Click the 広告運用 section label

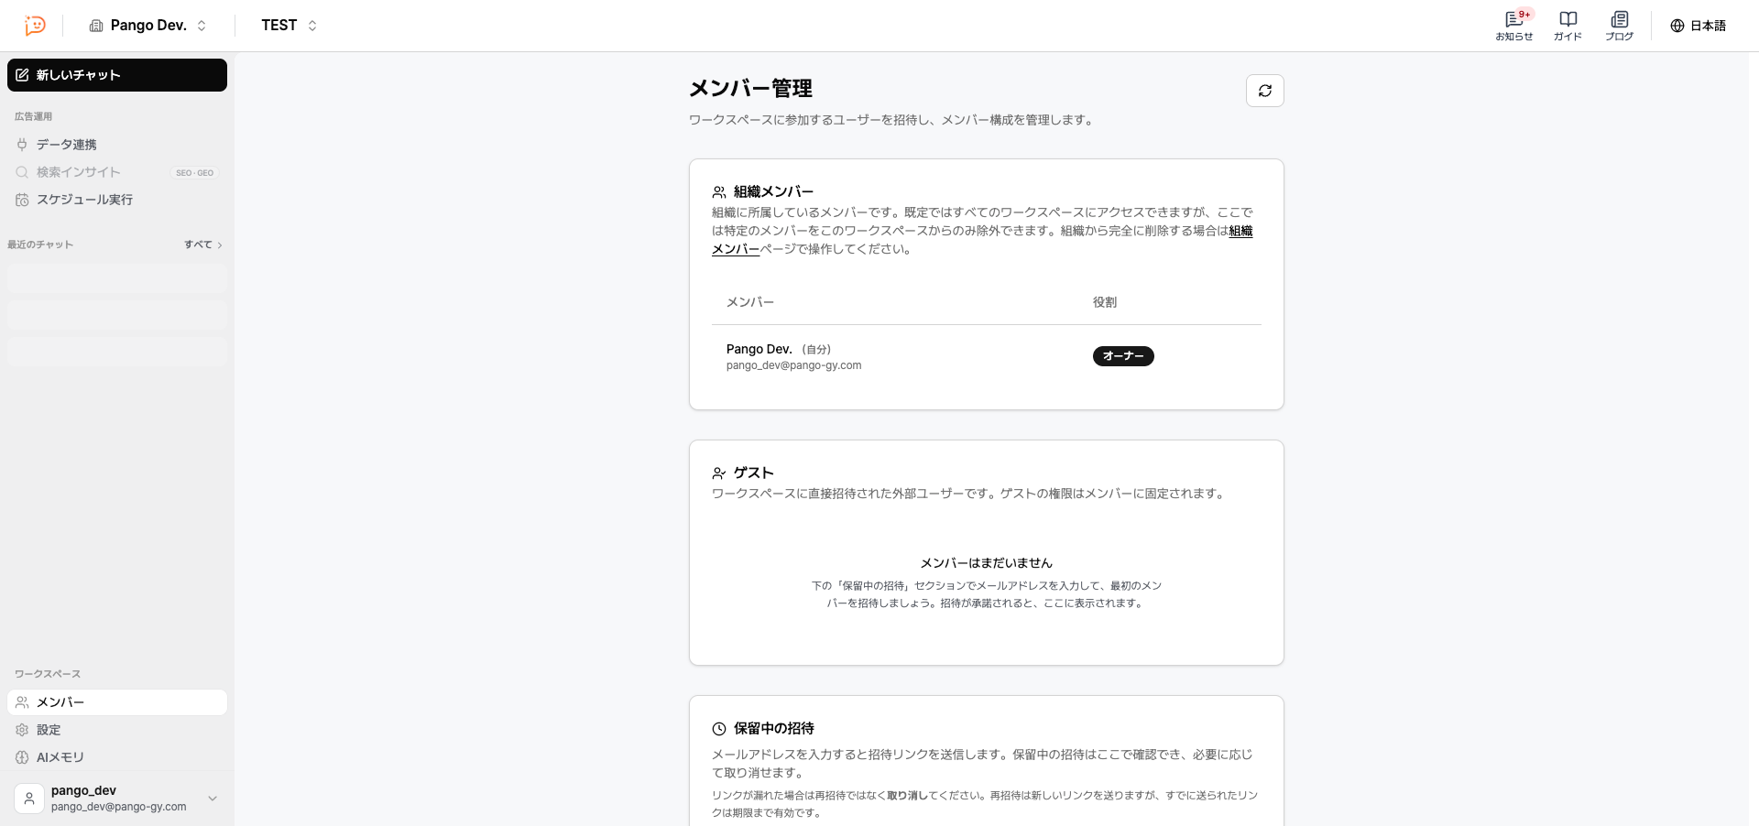[33, 116]
